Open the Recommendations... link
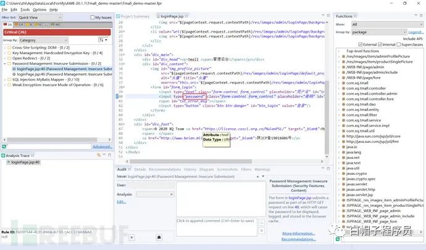The height and width of the screenshot is (250, 426). coord(299,240)
